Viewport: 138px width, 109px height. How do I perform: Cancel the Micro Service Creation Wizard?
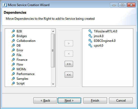coord(121,101)
